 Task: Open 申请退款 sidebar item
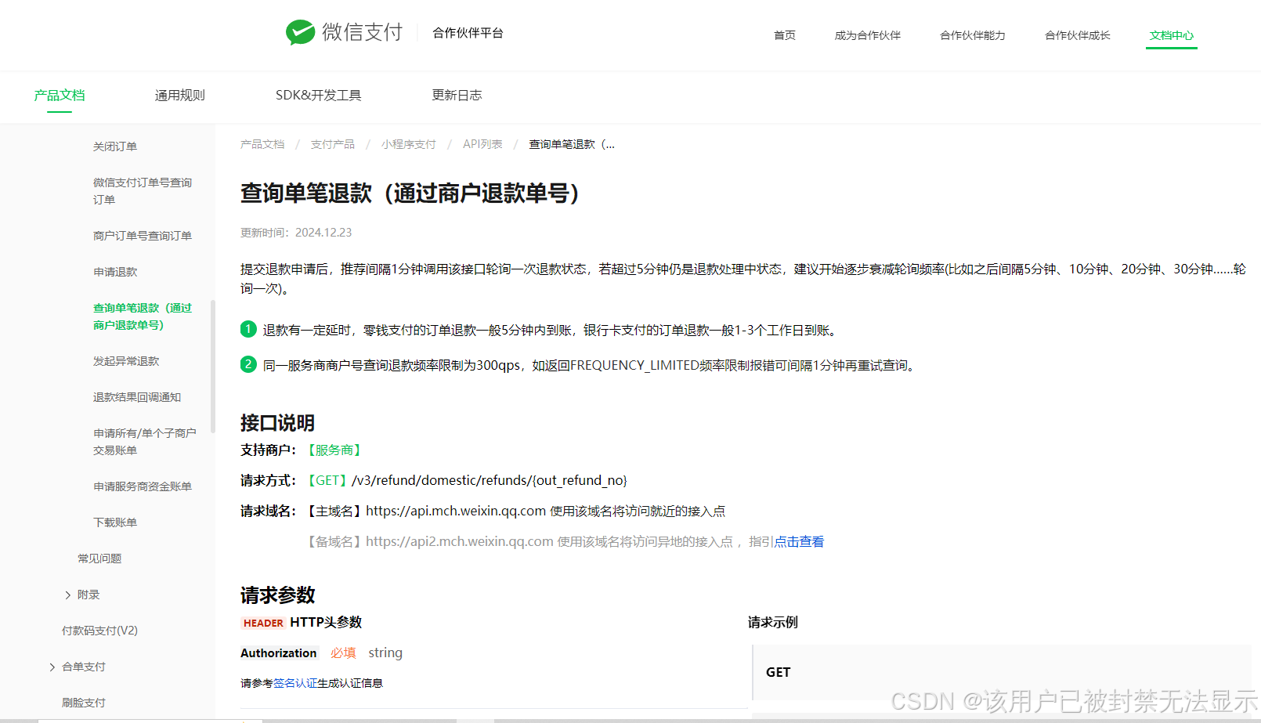[x=115, y=272]
